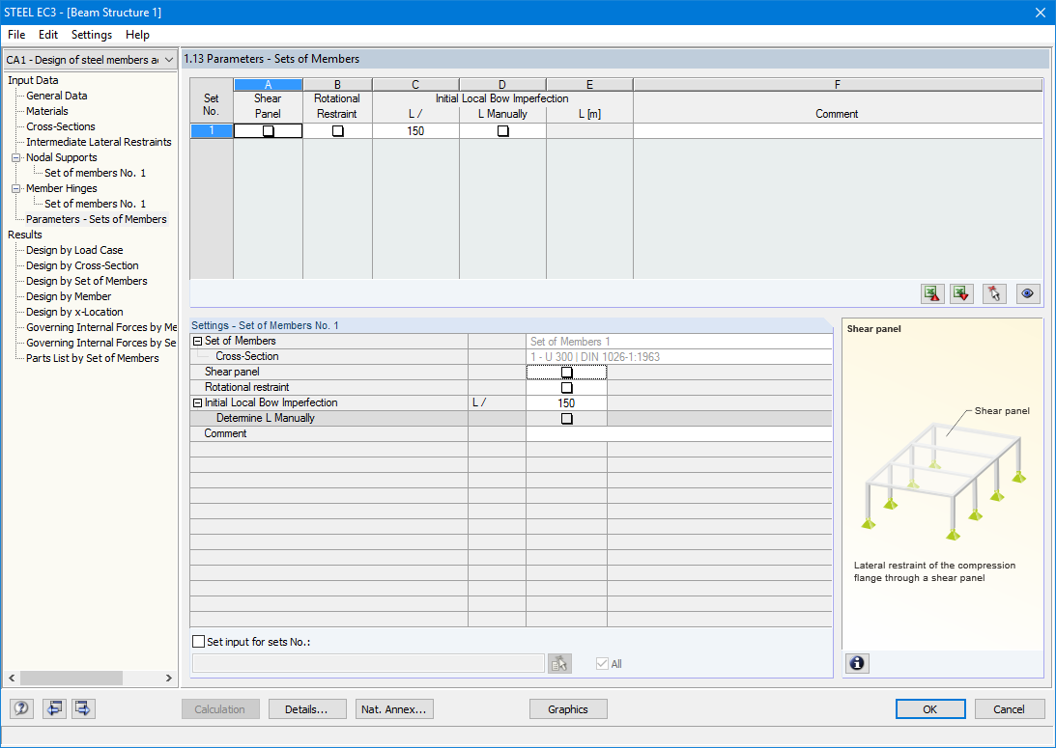
Task: Go to next table with right arrow icon
Action: (83, 708)
